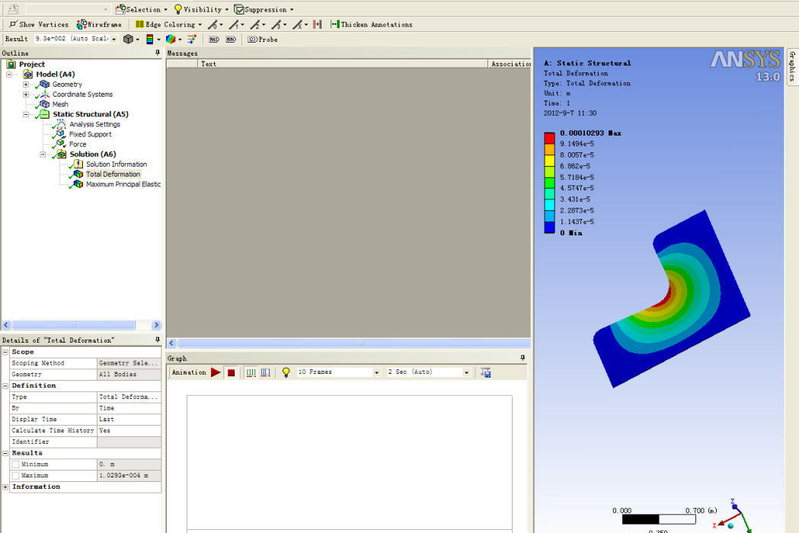Select the Mesh item in the outline
Screen dimensions: 799x533
pyautogui.click(x=60, y=104)
